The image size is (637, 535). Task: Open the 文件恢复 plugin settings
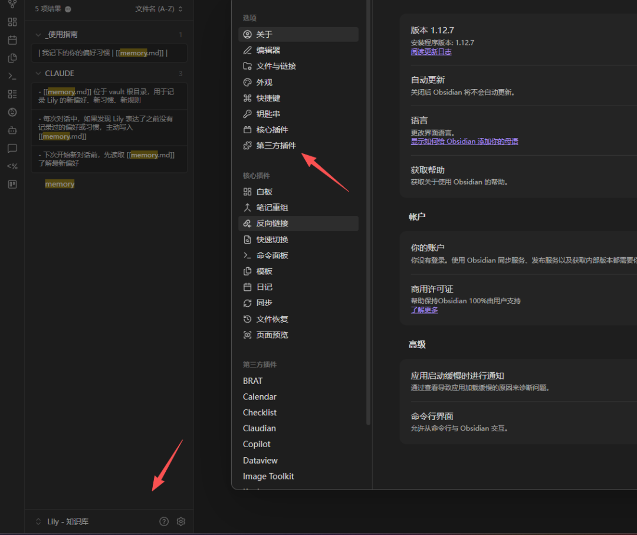[x=298, y=319]
